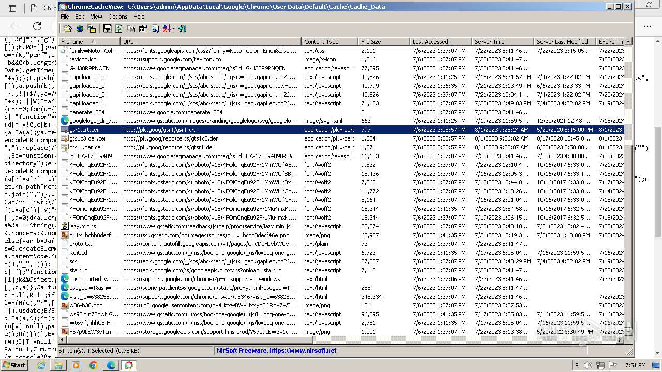662x372 pixels.
Task: Refresh the cache list via toolbar icon
Action: 119,29
